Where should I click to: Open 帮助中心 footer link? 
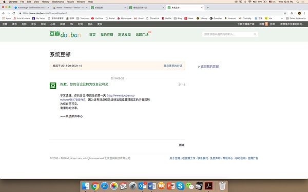point(227,158)
